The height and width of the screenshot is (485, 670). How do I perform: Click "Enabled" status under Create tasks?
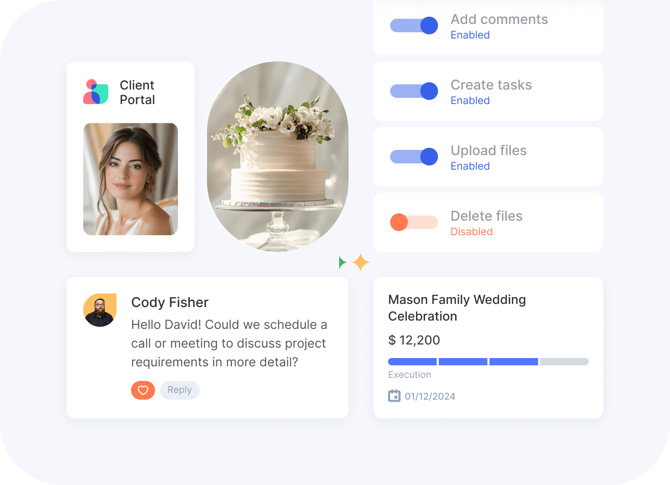[x=470, y=101]
